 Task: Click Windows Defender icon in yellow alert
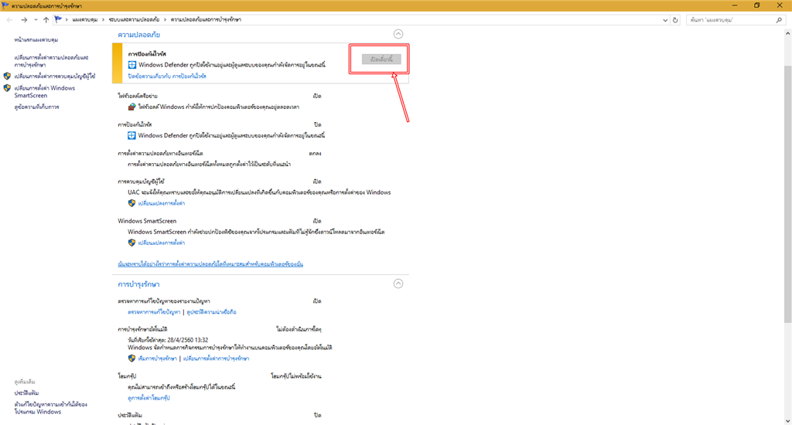(x=131, y=65)
